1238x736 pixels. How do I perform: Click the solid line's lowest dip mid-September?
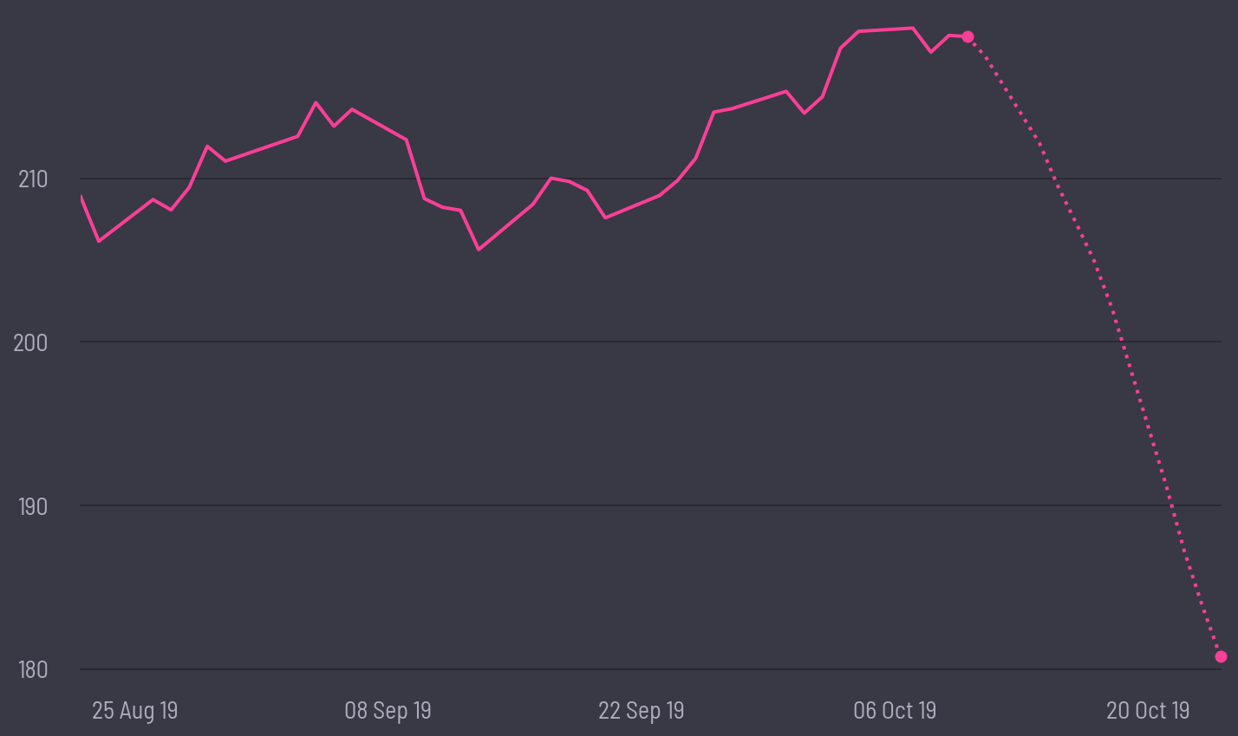(479, 250)
